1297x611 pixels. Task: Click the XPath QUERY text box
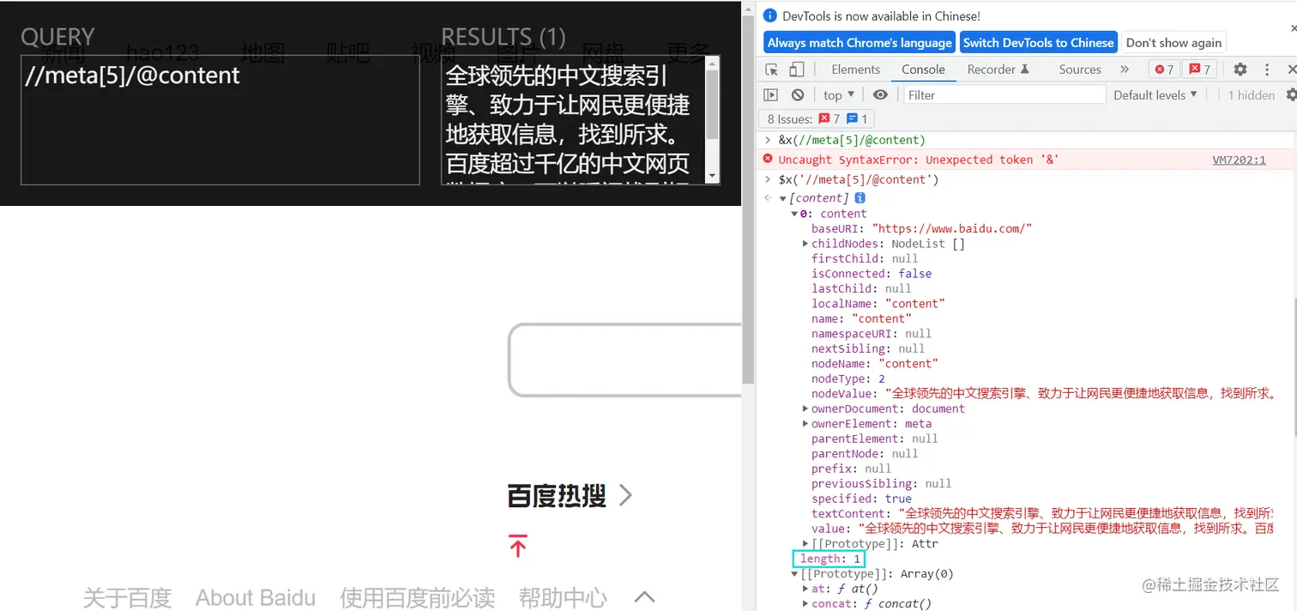(x=220, y=120)
